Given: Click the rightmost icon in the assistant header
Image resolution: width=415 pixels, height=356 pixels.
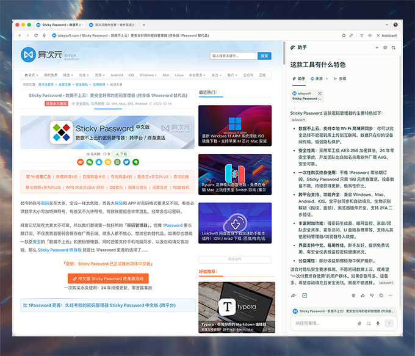Looking at the screenshot, I should [393, 48].
